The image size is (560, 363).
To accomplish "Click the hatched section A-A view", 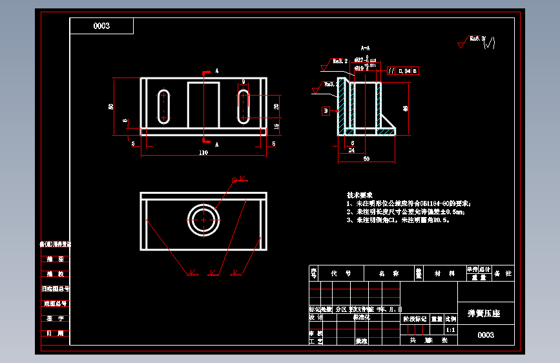I will (366, 107).
